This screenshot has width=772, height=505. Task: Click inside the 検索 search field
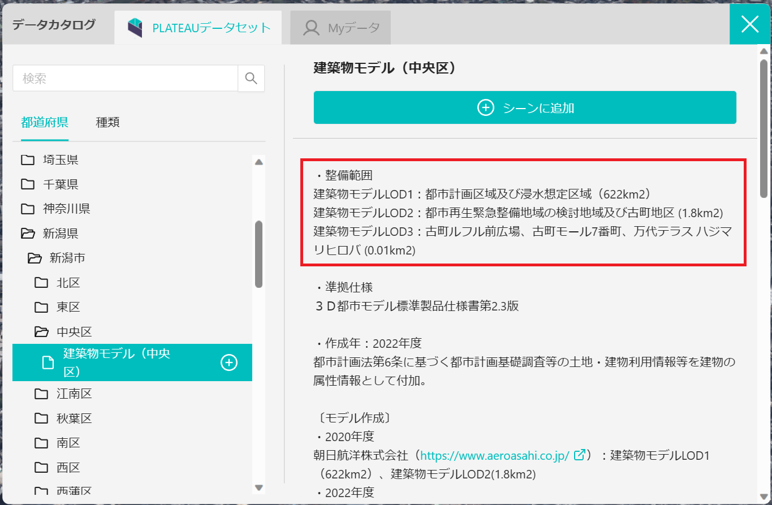click(124, 78)
